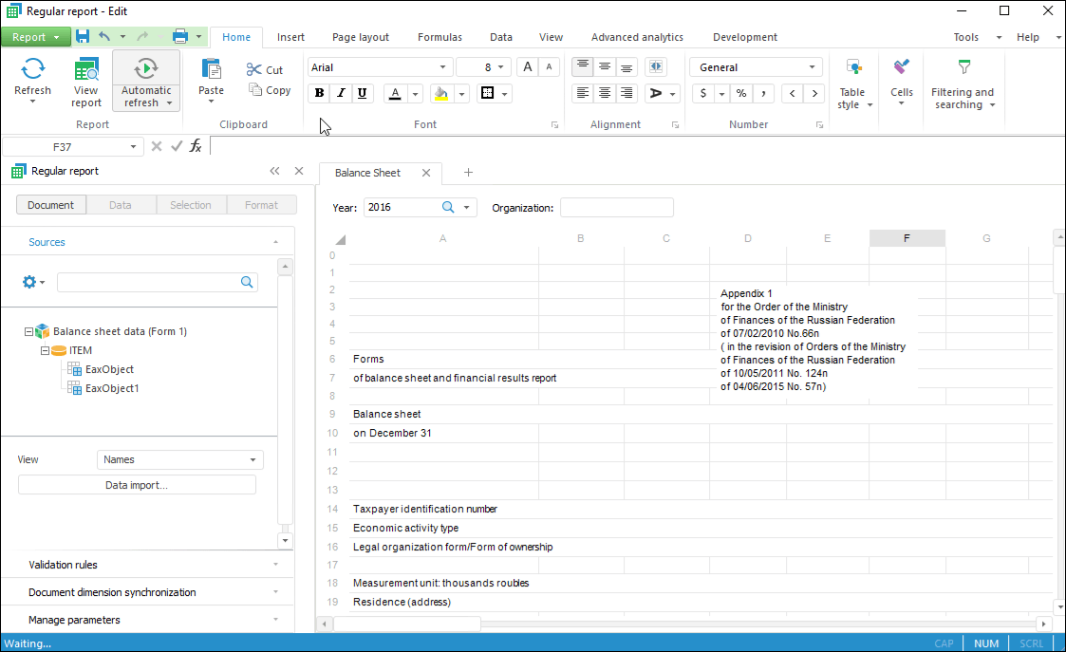The image size is (1066, 652).
Task: Click the Cut scissors icon
Action: click(x=254, y=69)
